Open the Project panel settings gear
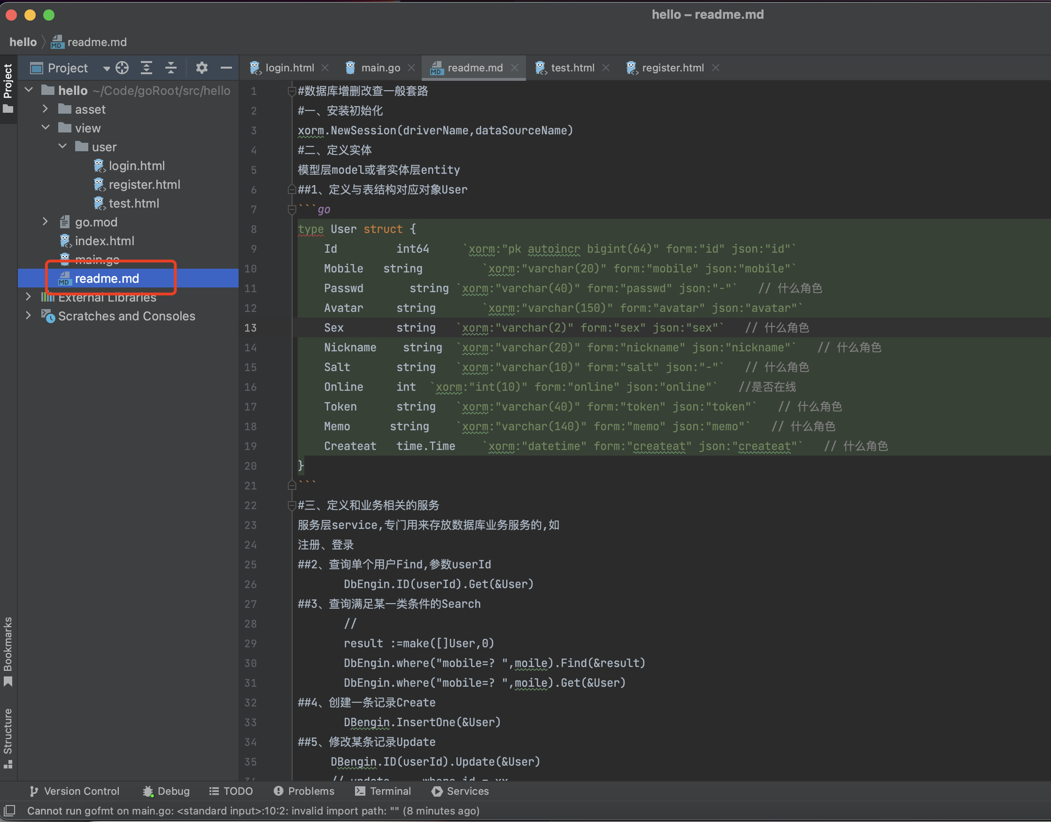 (201, 67)
